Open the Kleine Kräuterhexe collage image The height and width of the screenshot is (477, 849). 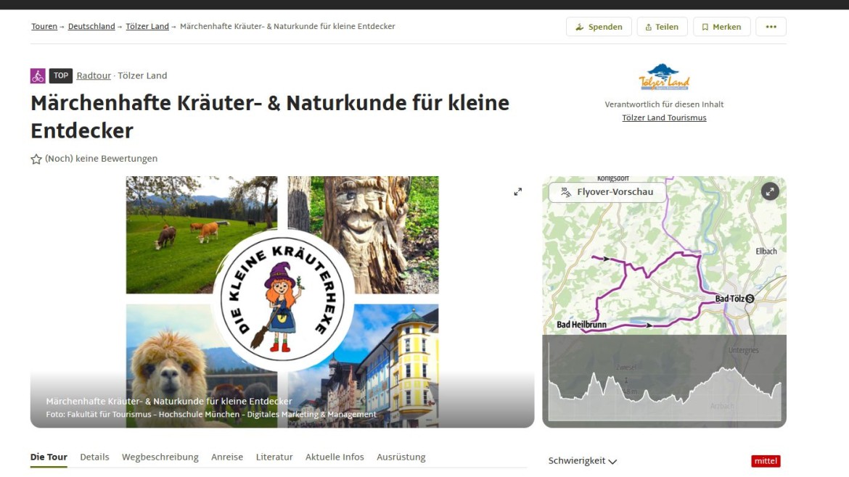[x=282, y=302]
